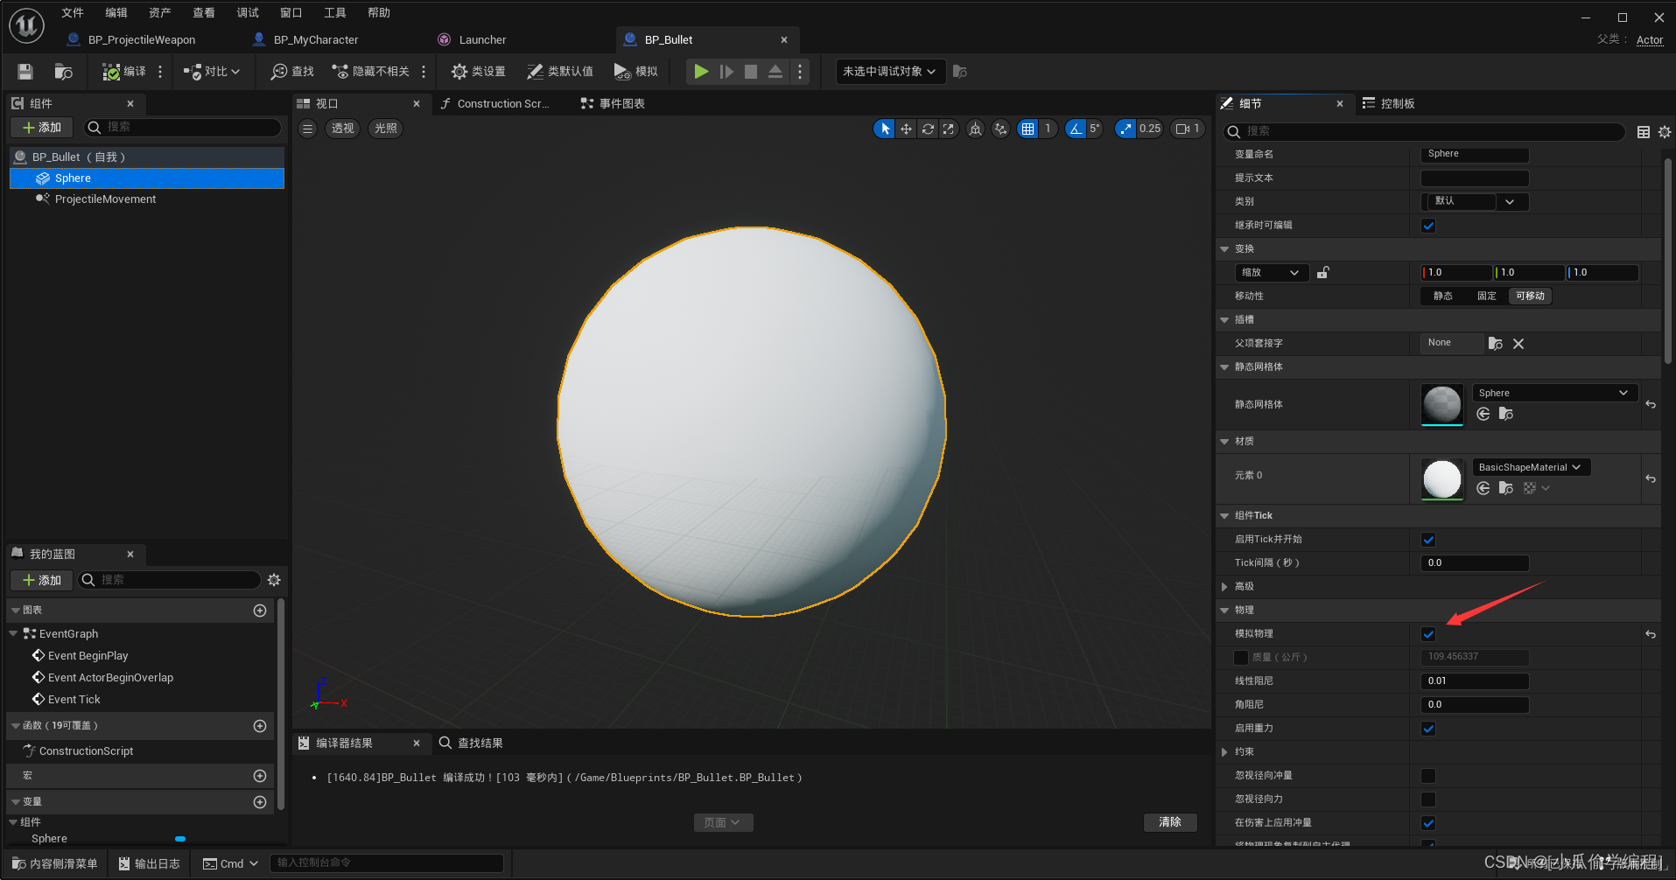Open the Static Mesh Sphere dropdown

(1554, 393)
